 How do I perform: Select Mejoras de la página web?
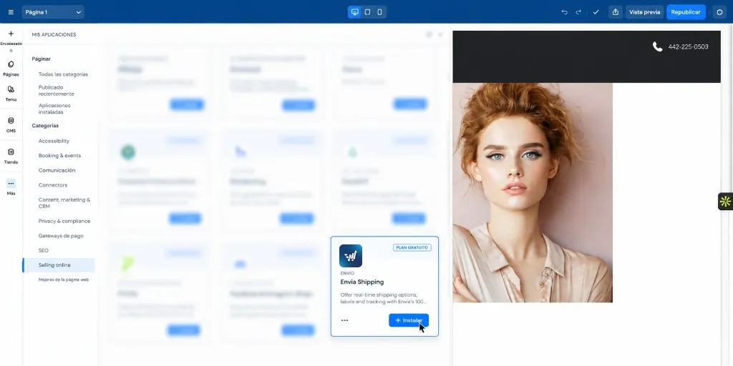point(63,280)
